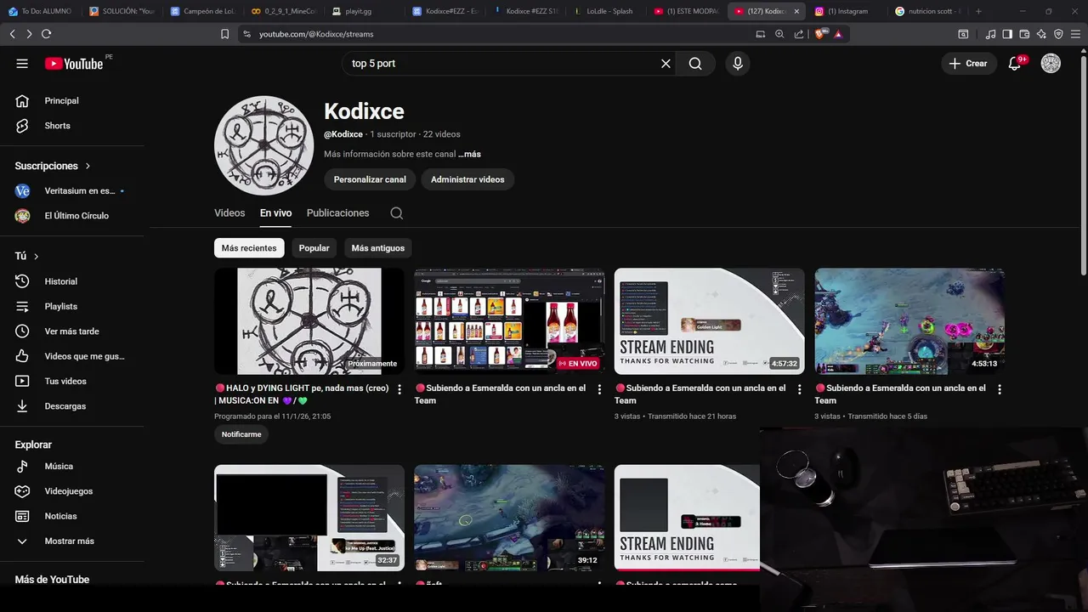
Task: Run search with the magnifier button
Action: point(695,64)
